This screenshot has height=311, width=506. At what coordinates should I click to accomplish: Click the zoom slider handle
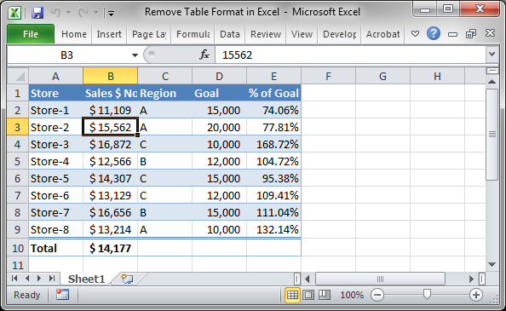[x=427, y=294]
